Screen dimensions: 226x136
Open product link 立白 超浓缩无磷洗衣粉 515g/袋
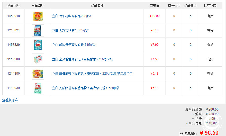coord(74,45)
